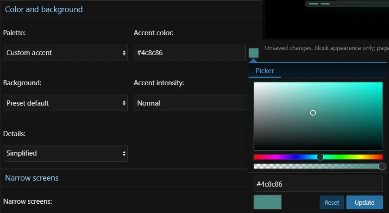Click the Details label
The height and width of the screenshot is (213, 389).
(14, 134)
